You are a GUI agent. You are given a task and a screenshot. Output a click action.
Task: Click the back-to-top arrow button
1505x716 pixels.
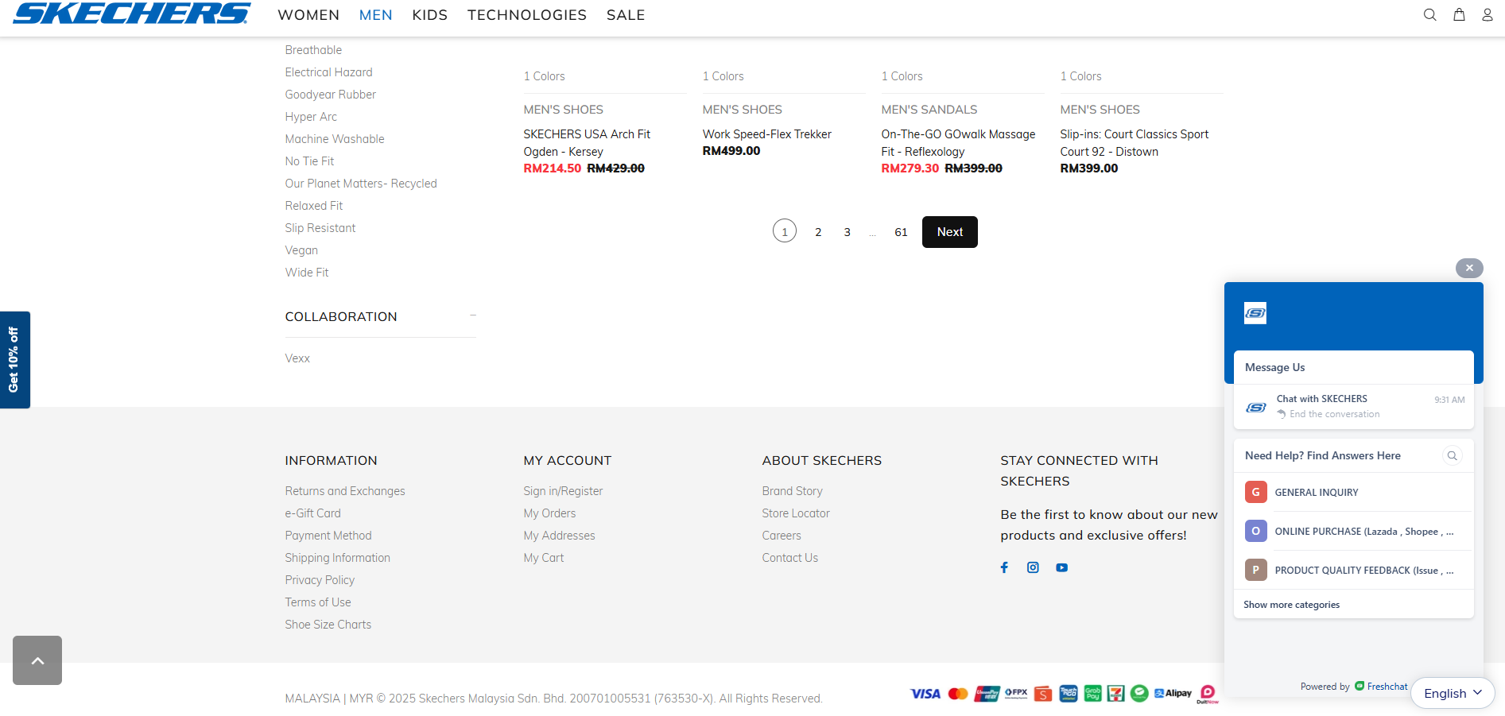point(37,660)
